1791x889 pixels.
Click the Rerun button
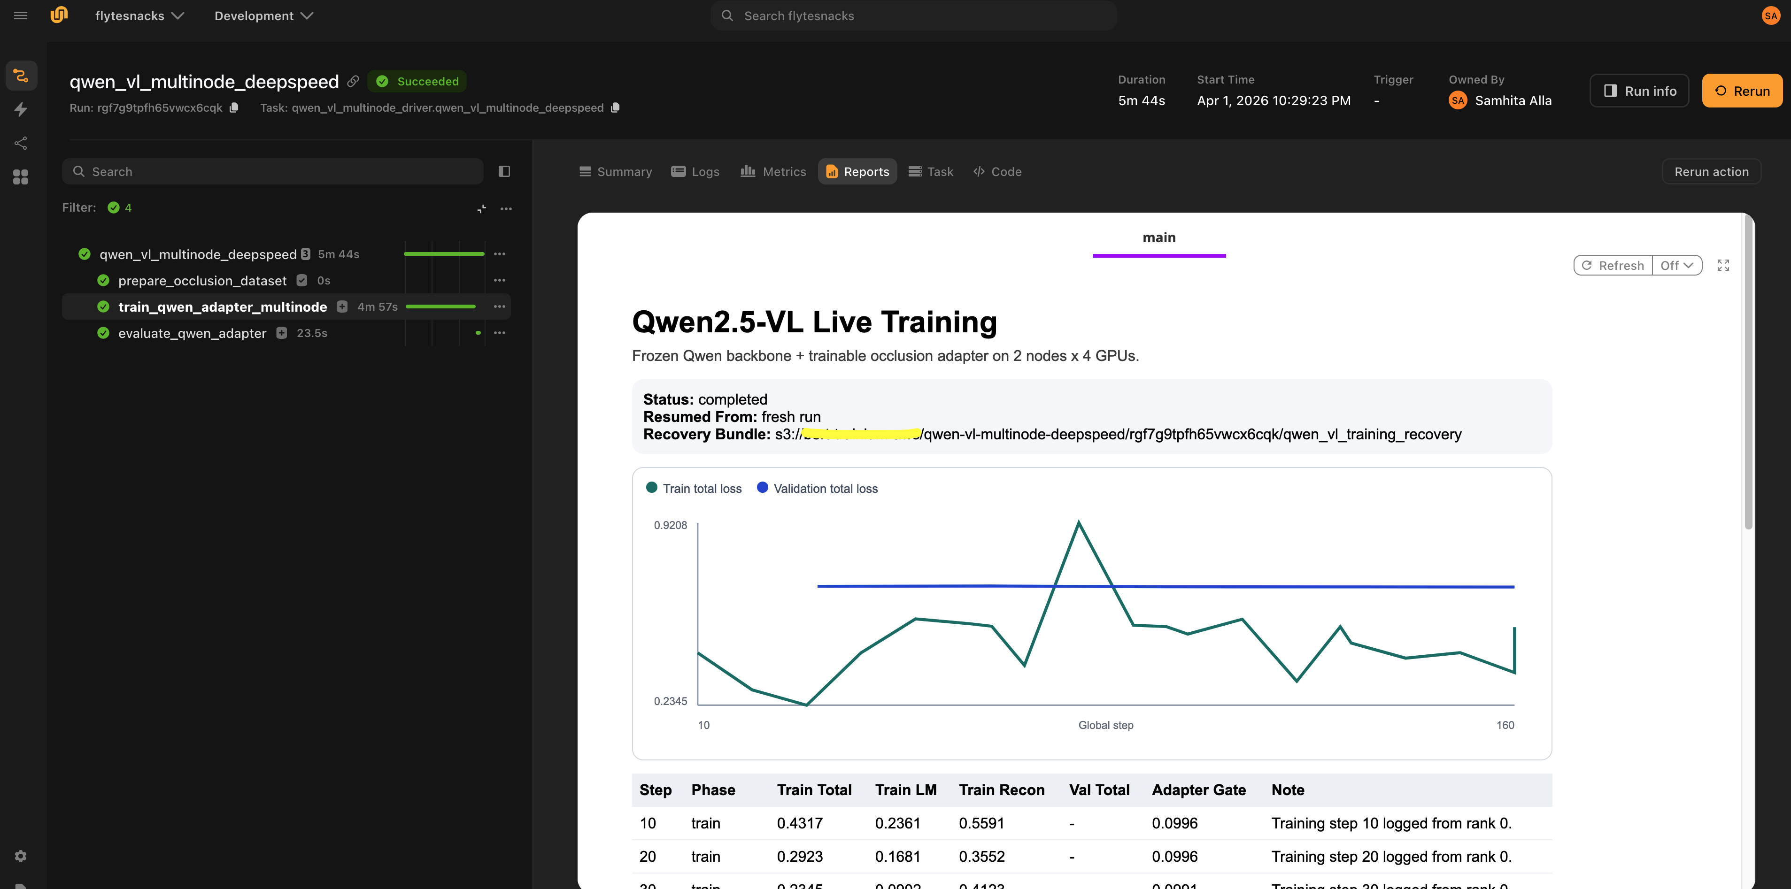coord(1742,91)
